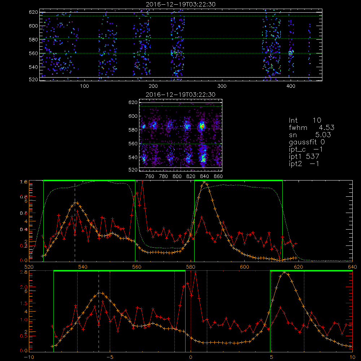
Task: Click the left thick green bar atop the bottom plot
Action: click(119, 271)
